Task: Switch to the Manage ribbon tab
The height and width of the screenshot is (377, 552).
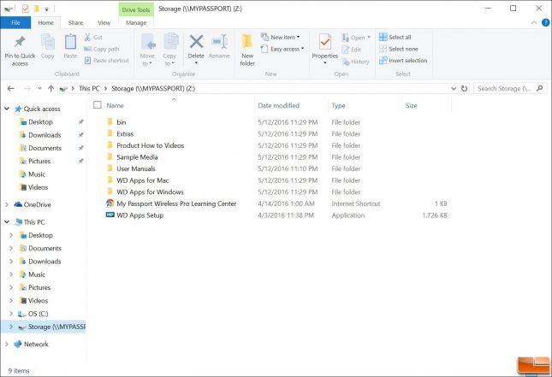Action: [x=136, y=23]
